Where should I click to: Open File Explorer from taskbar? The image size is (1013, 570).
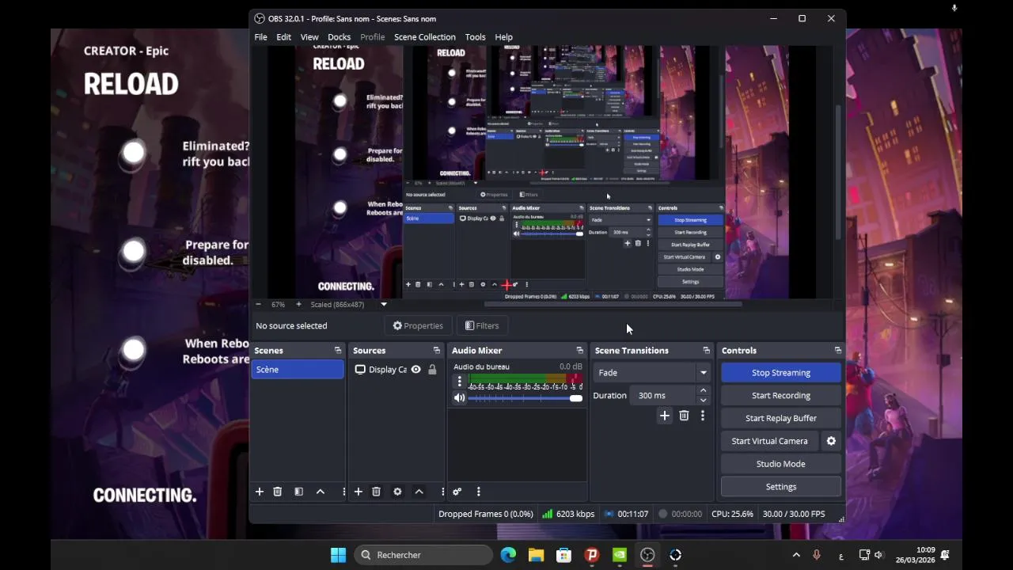536,555
